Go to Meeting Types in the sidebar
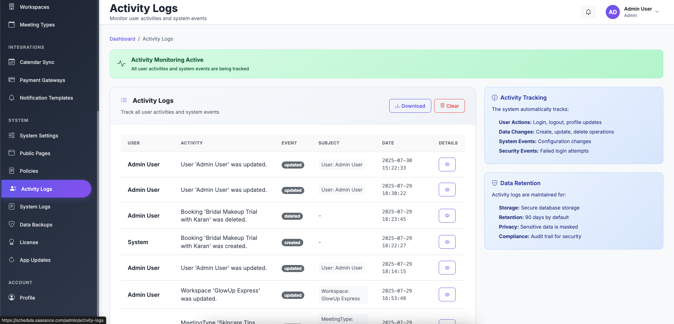Screen dimensions: 674x324 (x=37, y=25)
